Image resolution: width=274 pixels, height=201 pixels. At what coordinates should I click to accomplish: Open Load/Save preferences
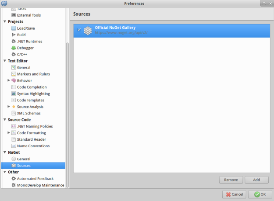pyautogui.click(x=26, y=28)
